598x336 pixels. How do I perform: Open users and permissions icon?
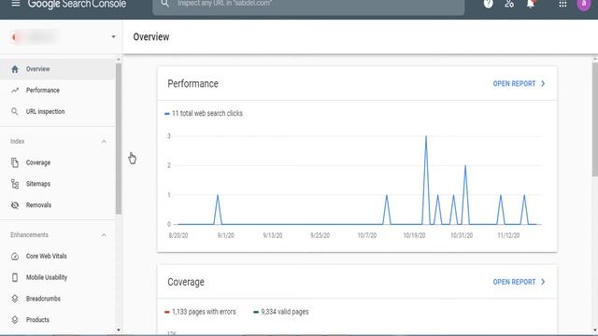(x=509, y=4)
